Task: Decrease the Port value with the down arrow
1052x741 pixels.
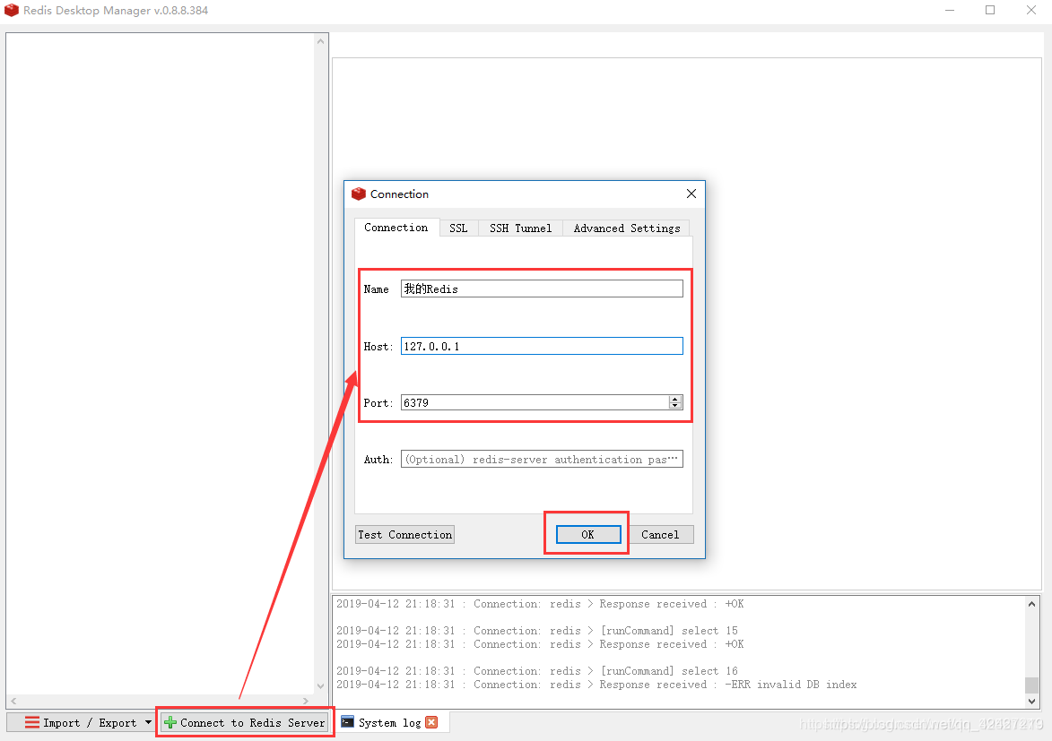Action: click(x=675, y=406)
